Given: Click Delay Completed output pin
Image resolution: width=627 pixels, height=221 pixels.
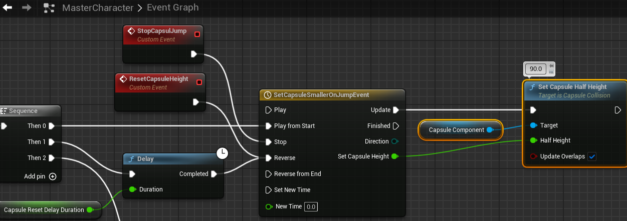Looking at the screenshot, I should click(x=214, y=174).
